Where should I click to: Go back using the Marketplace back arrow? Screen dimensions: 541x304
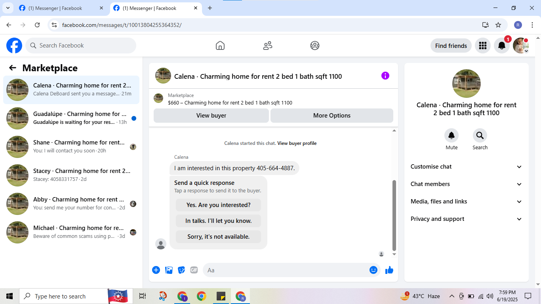click(x=13, y=68)
